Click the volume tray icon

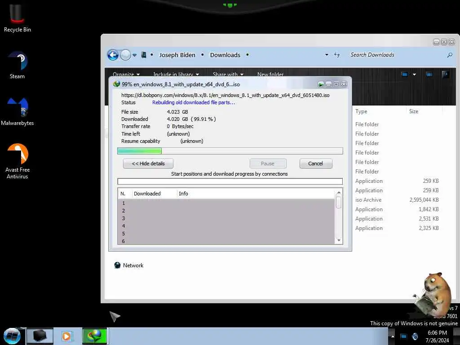(x=415, y=336)
